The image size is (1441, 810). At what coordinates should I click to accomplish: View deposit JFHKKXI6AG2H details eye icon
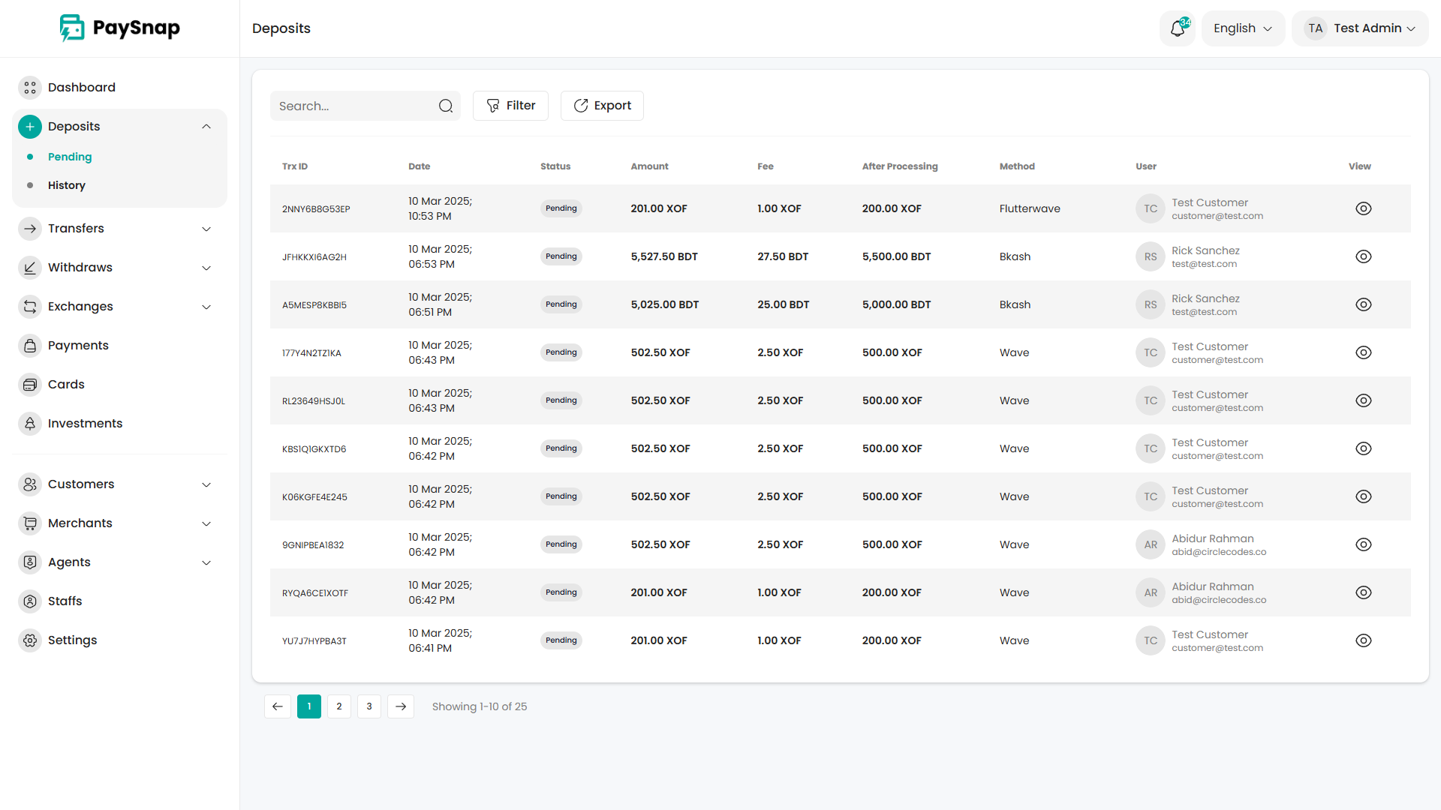click(1363, 256)
